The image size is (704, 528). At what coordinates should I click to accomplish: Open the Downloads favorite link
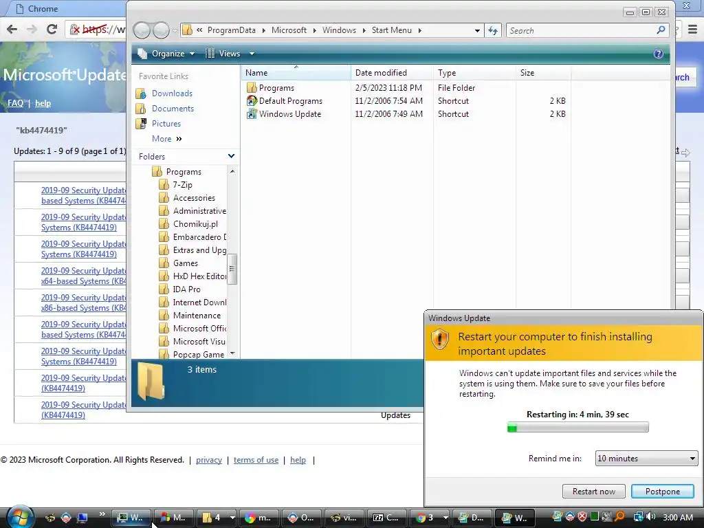tap(172, 93)
